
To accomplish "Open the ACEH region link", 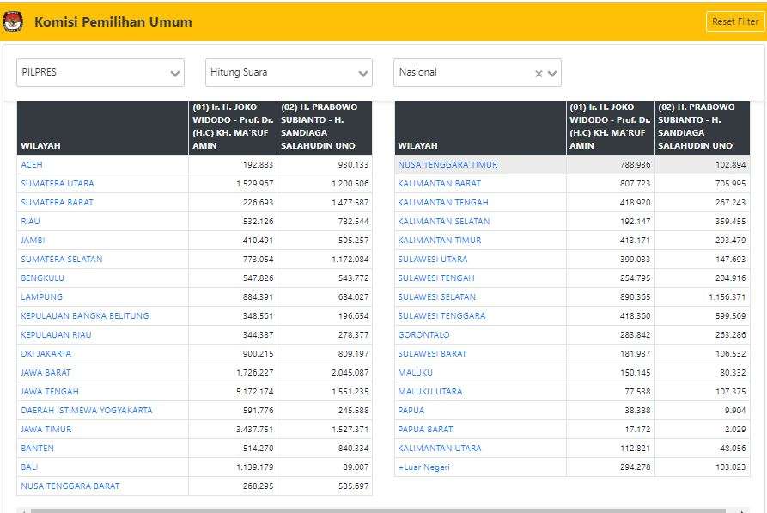I will click(x=32, y=164).
